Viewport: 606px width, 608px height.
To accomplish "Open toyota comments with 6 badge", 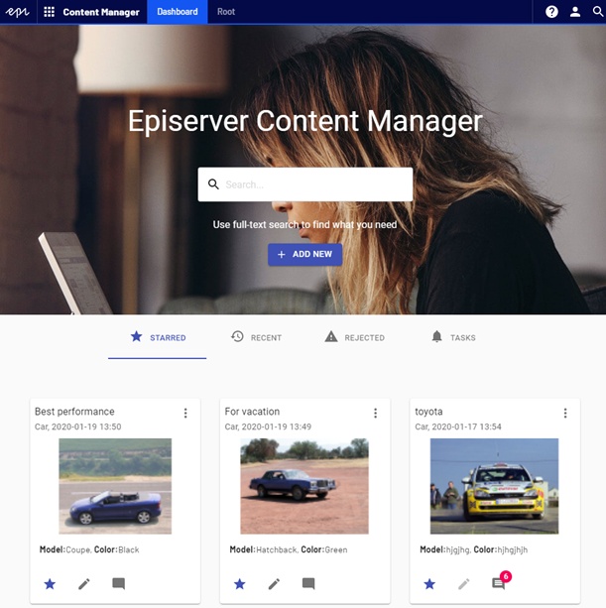I will point(499,583).
